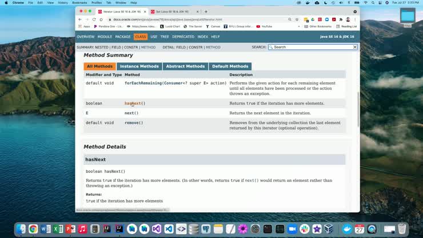
Task: Open VirtualBox in the dock
Action: pyautogui.click(x=329, y=229)
